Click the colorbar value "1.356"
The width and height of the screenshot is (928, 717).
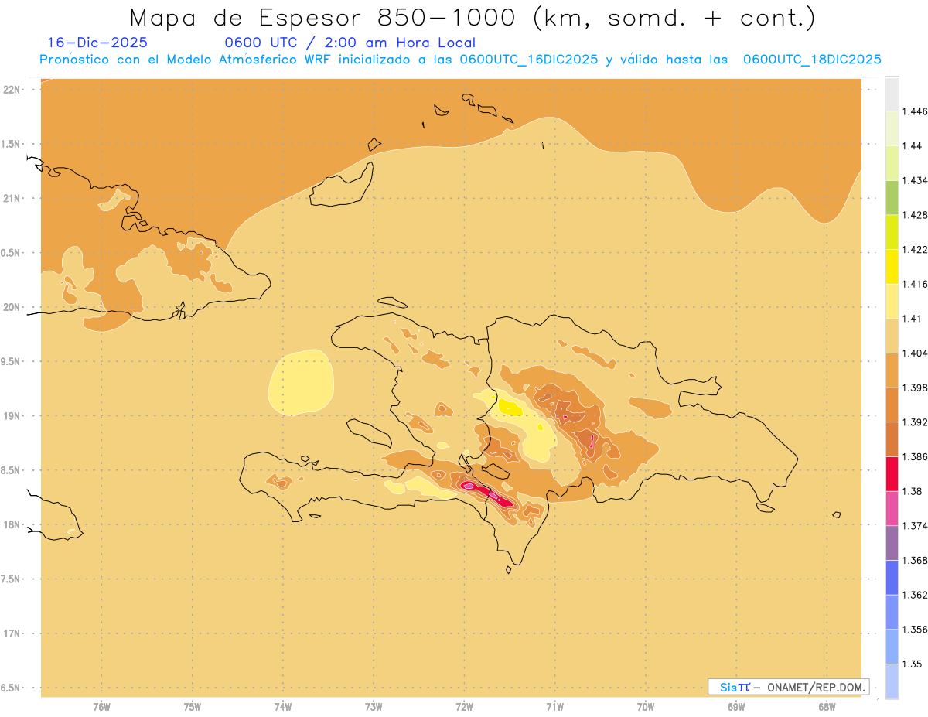coord(915,629)
